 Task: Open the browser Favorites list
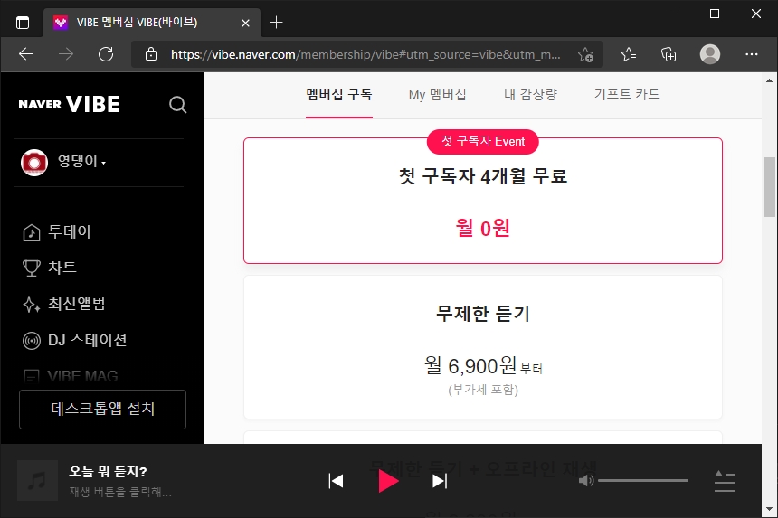(x=629, y=54)
